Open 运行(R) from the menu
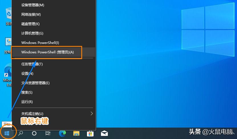Image resolution: width=237 pixels, height=139 pixels. point(54,102)
